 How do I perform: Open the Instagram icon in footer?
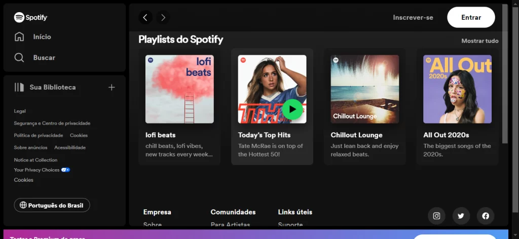pyautogui.click(x=436, y=216)
